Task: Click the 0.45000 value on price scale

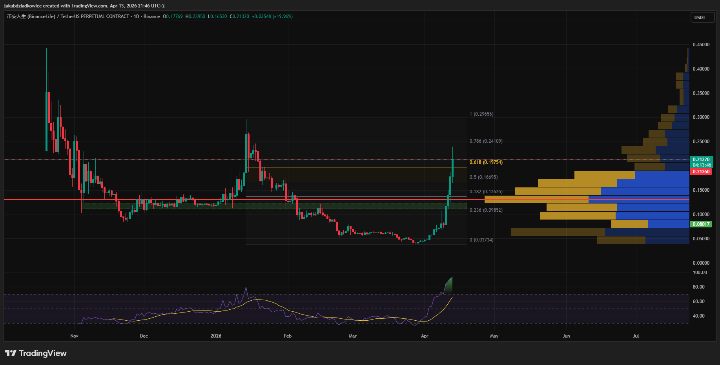Action: click(x=701, y=45)
